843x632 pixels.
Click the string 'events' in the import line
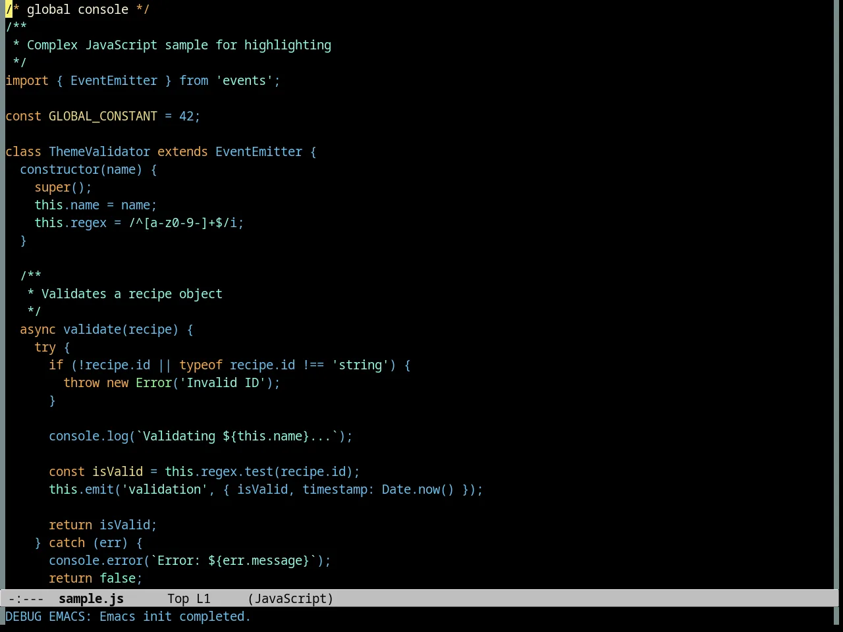click(244, 80)
